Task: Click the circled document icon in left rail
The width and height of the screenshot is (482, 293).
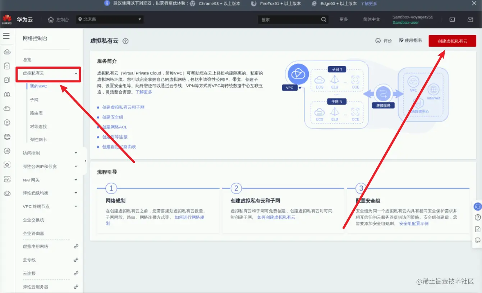Action: (7, 123)
